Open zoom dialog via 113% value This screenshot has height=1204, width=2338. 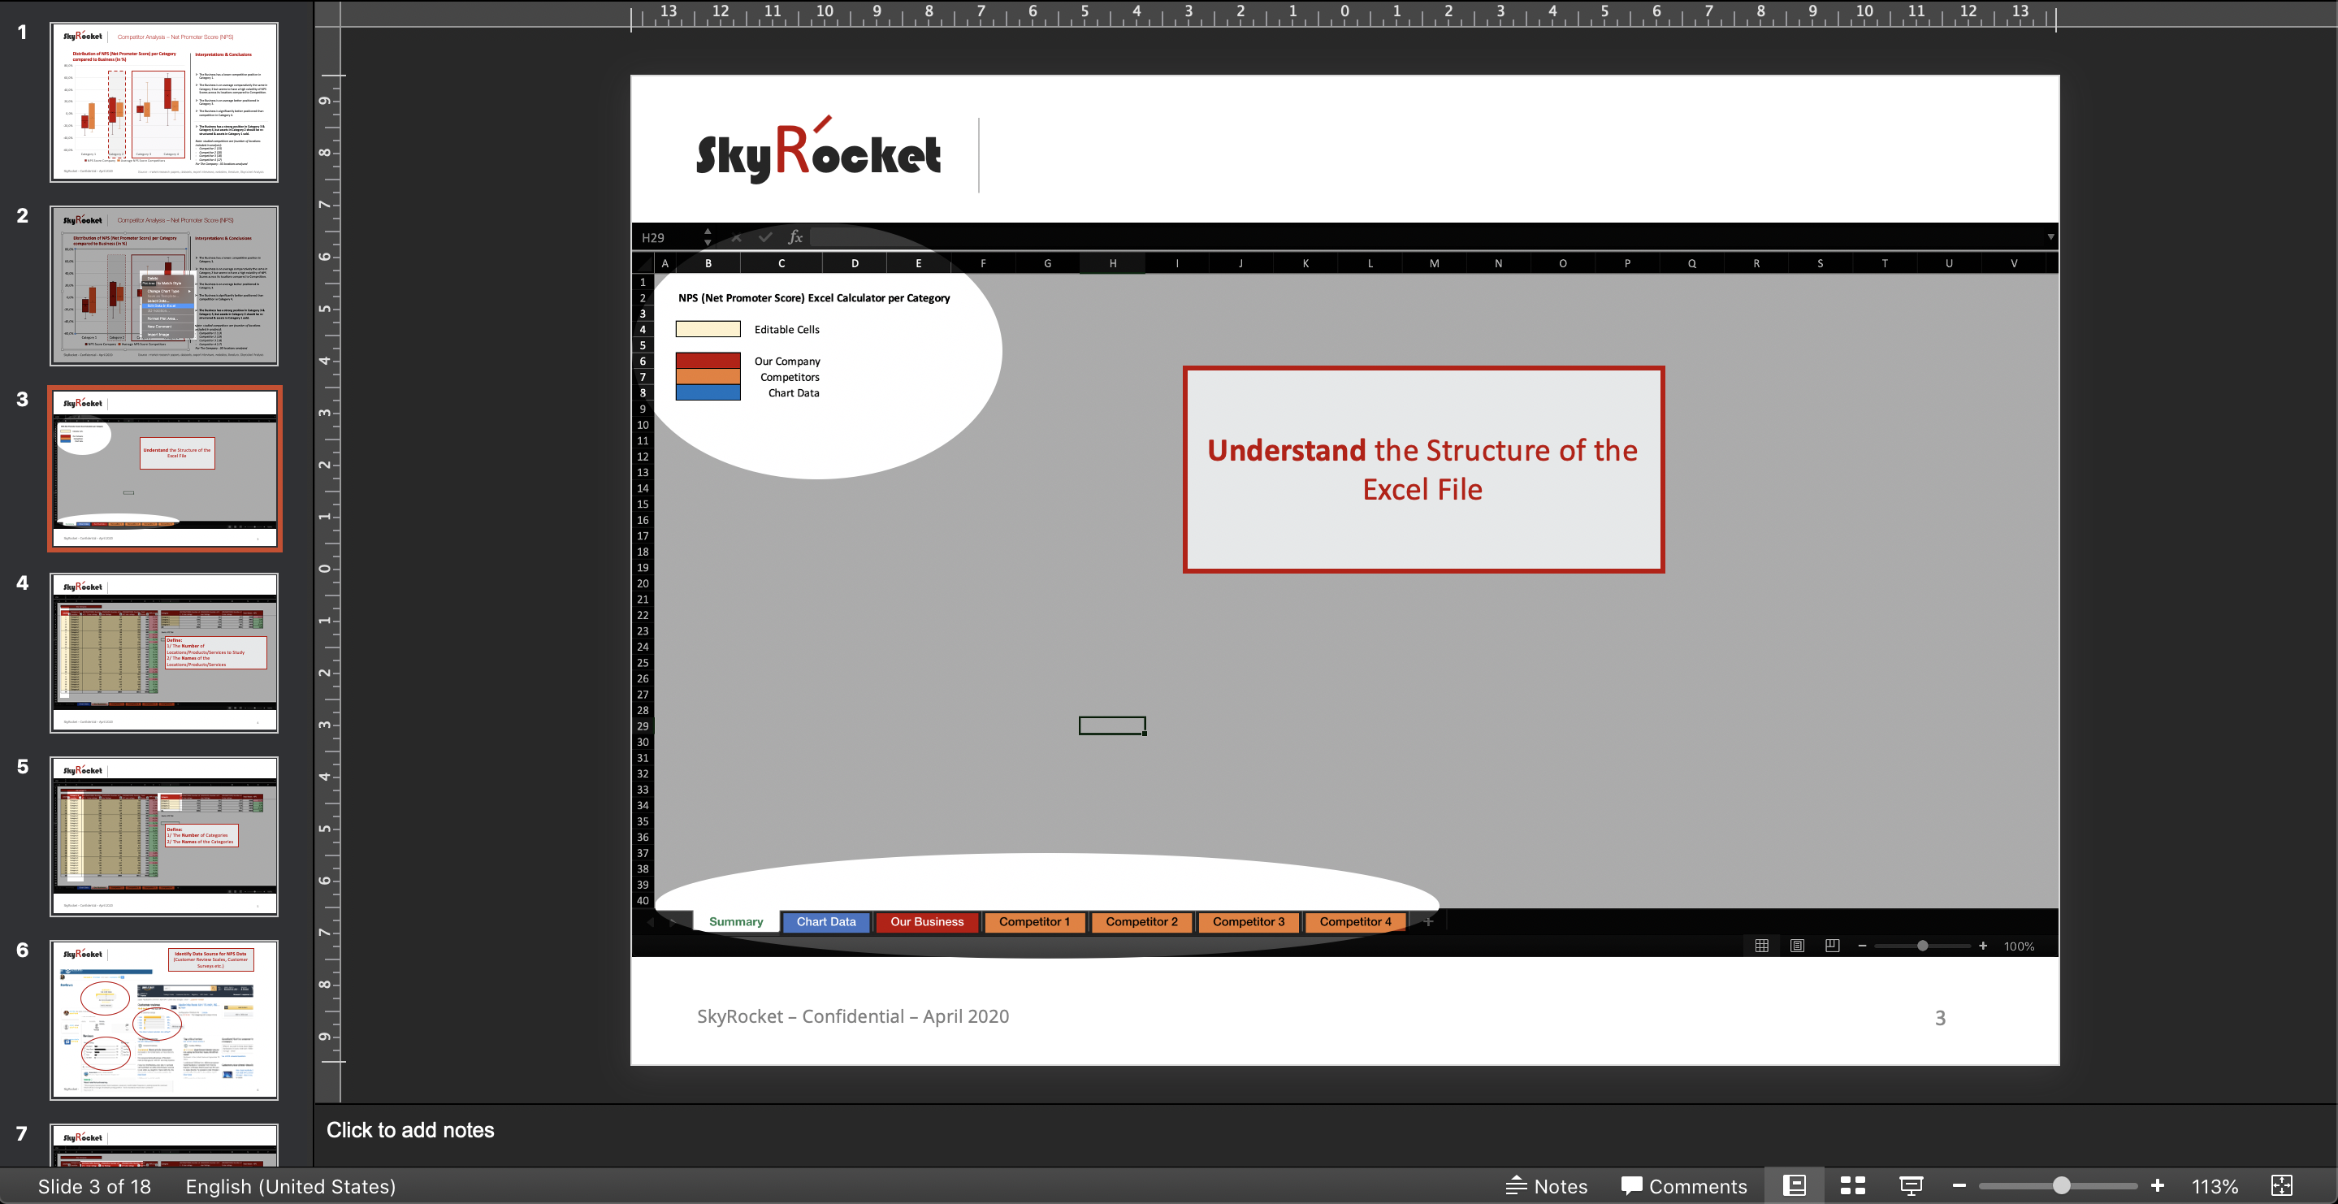coord(2215,1186)
